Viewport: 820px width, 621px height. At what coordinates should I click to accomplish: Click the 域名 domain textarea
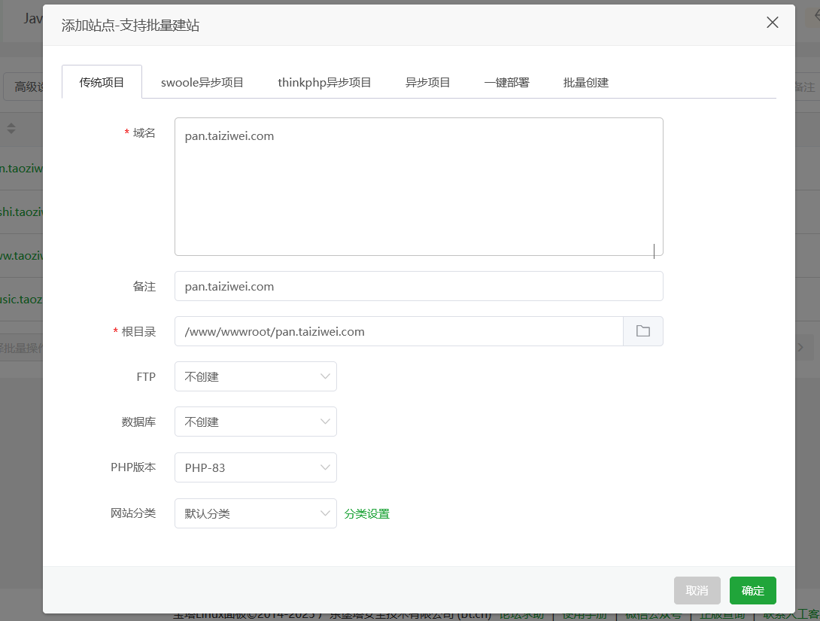pos(418,187)
